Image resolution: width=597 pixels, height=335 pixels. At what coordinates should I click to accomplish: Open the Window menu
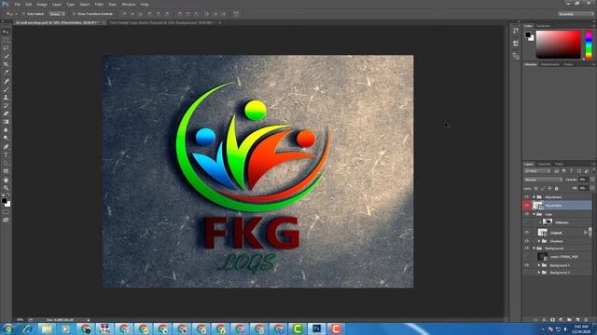[x=129, y=4]
